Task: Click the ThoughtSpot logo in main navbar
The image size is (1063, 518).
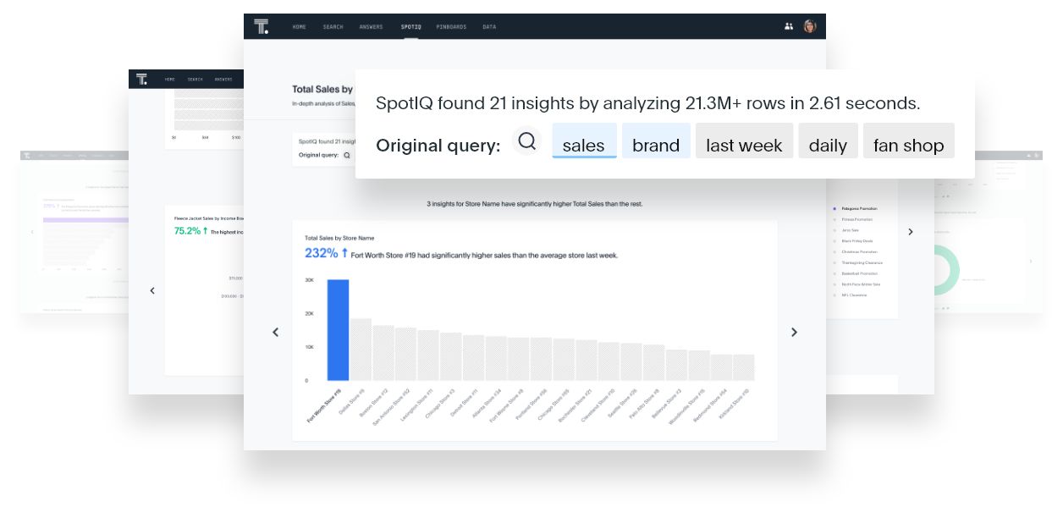Action: point(262,26)
